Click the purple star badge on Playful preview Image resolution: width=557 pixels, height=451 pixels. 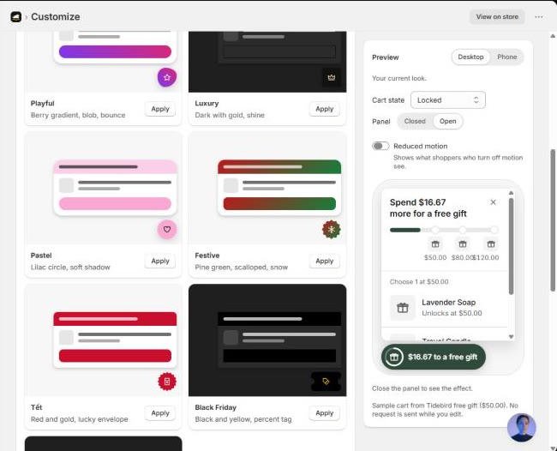(x=167, y=77)
